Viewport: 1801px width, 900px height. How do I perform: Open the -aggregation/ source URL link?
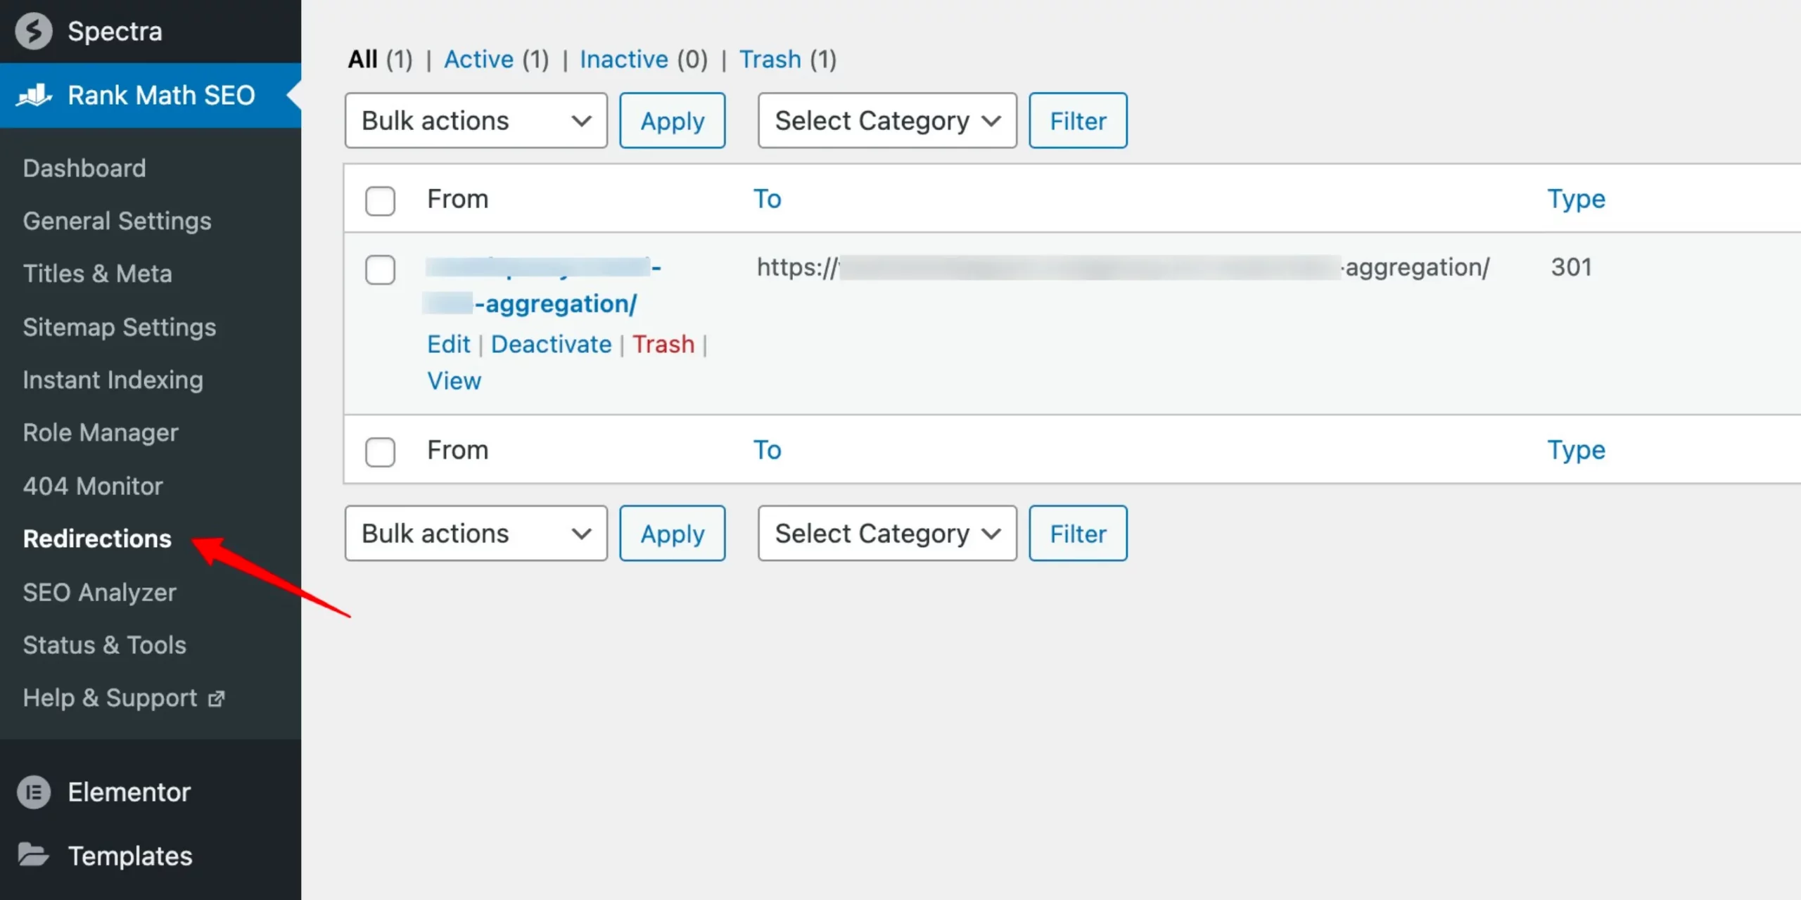[x=556, y=304]
